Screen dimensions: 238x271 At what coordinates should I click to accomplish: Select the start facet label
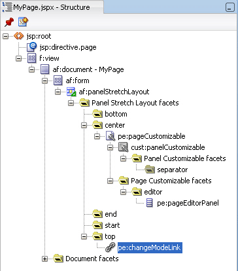pyautogui.click(x=112, y=225)
